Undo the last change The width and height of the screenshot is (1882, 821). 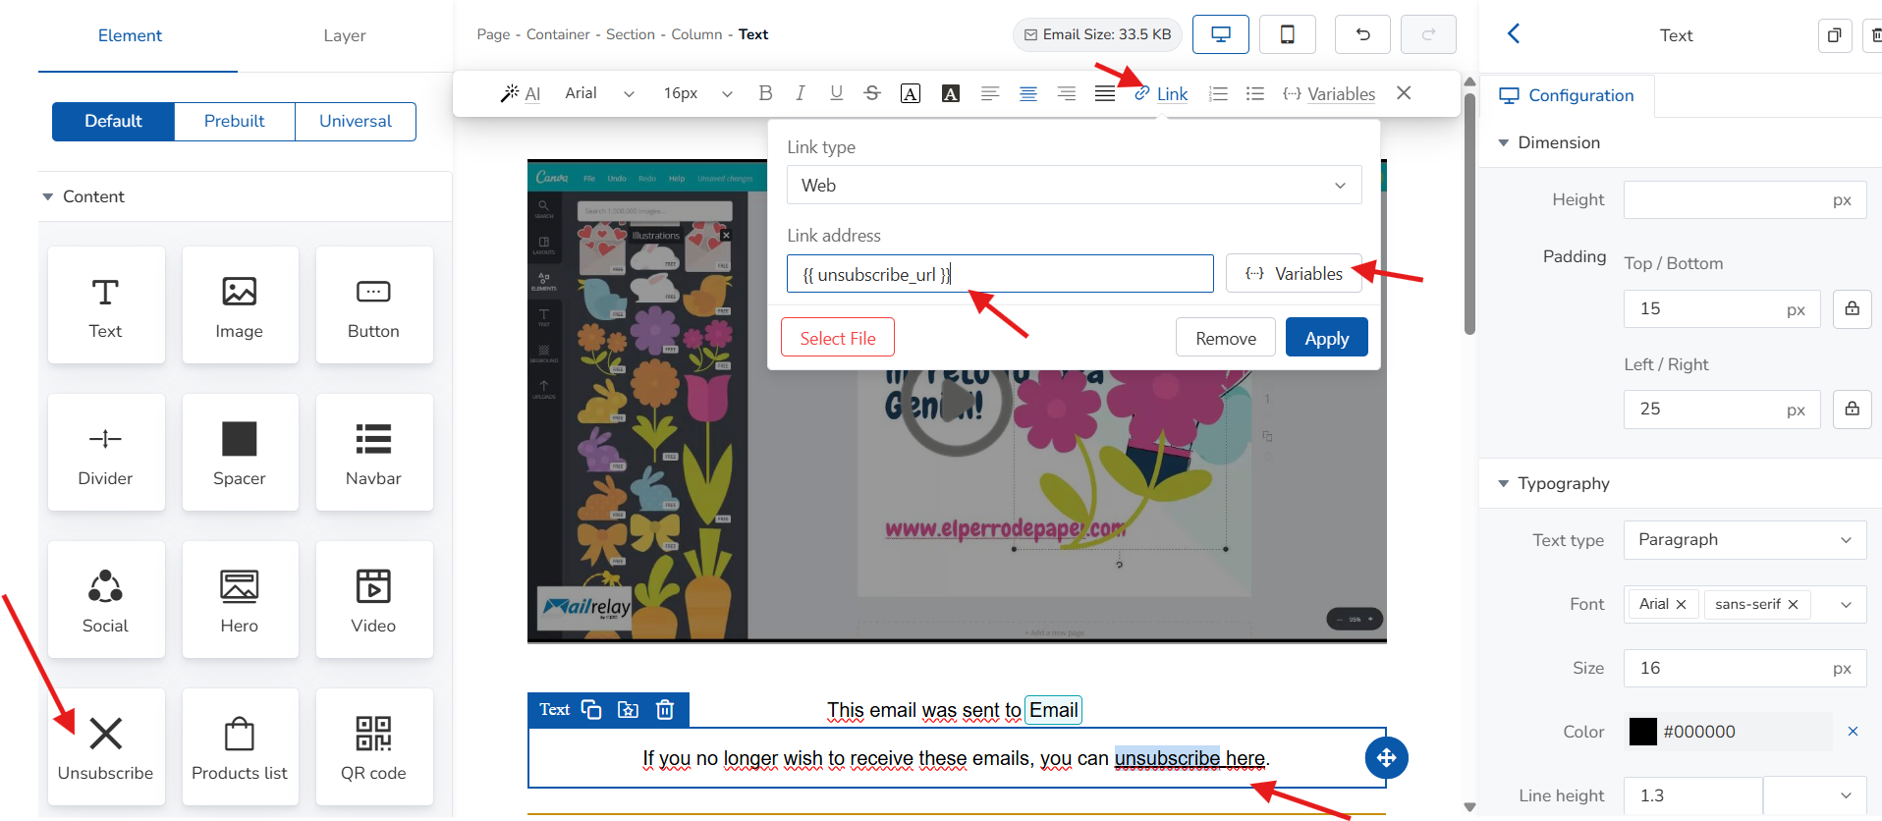point(1363,34)
